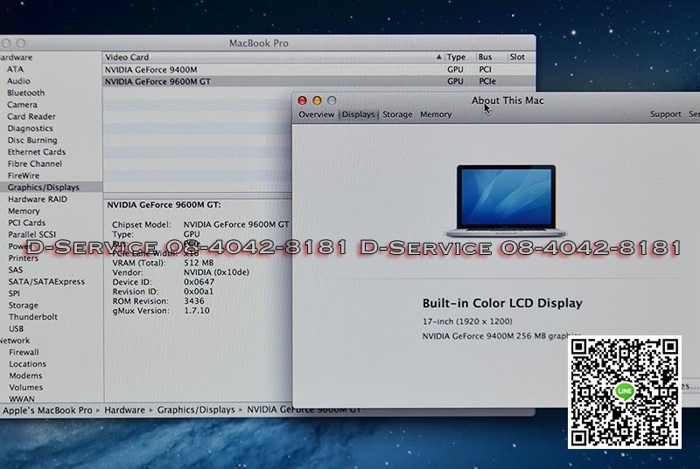
Task: Select the NVIDIA GeForce 9400M row
Action: (x=319, y=70)
